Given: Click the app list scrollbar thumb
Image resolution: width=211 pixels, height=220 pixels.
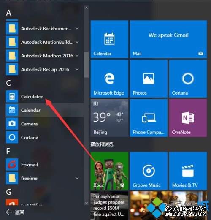Looking at the screenshot, I should click(87, 65).
